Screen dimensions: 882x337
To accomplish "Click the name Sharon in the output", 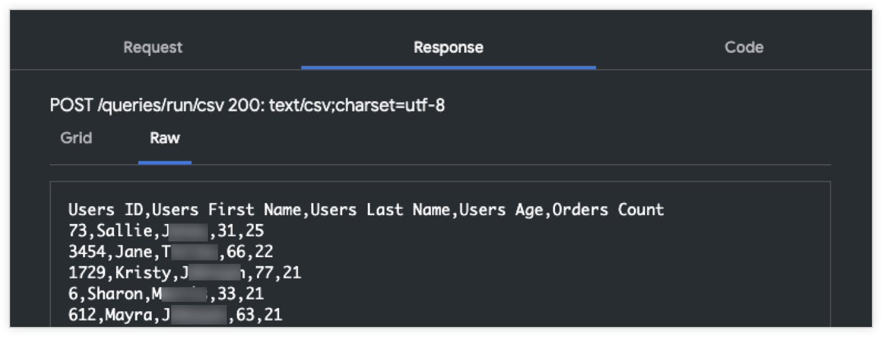I will coord(115,293).
